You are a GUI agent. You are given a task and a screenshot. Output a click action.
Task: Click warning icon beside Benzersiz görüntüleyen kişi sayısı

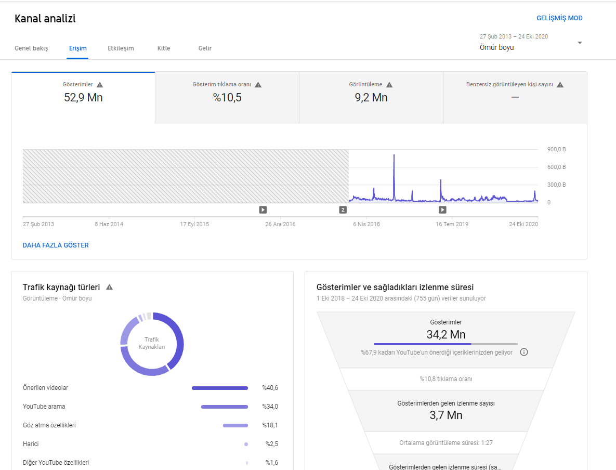pos(560,85)
